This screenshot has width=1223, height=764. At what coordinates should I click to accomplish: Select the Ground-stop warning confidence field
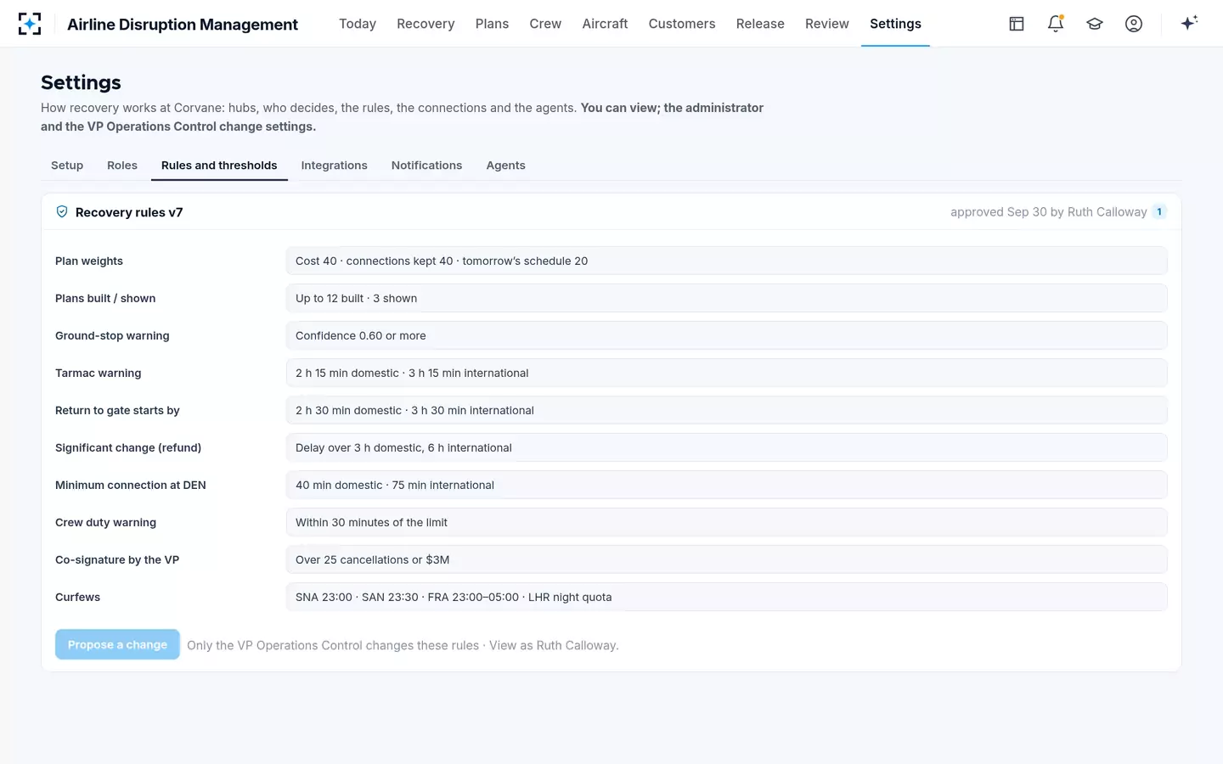tap(727, 335)
